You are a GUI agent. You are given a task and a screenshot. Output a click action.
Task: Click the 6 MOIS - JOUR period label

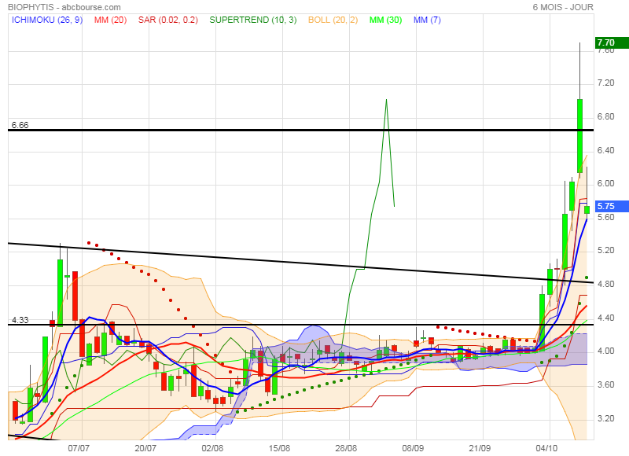(563, 7)
